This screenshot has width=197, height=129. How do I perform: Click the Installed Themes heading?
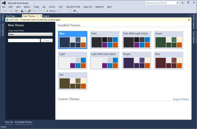[x=69, y=25]
